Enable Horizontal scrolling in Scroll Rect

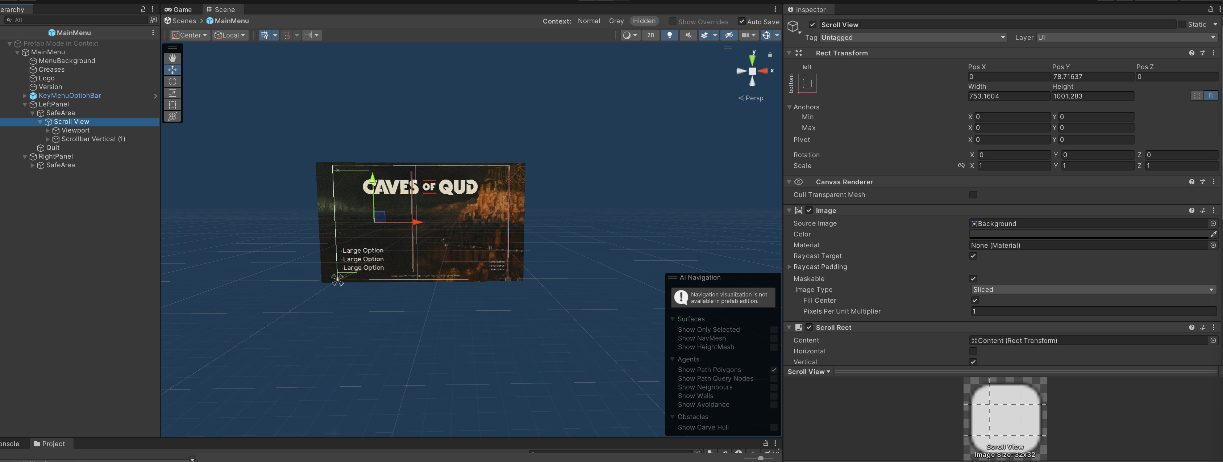pyautogui.click(x=973, y=351)
